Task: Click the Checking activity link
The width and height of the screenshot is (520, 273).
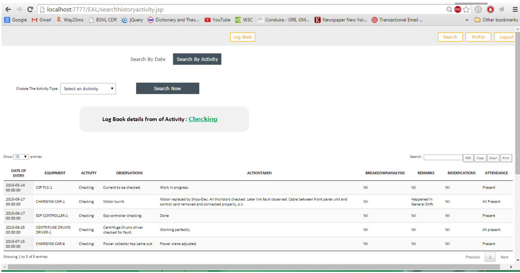Action: (x=203, y=119)
